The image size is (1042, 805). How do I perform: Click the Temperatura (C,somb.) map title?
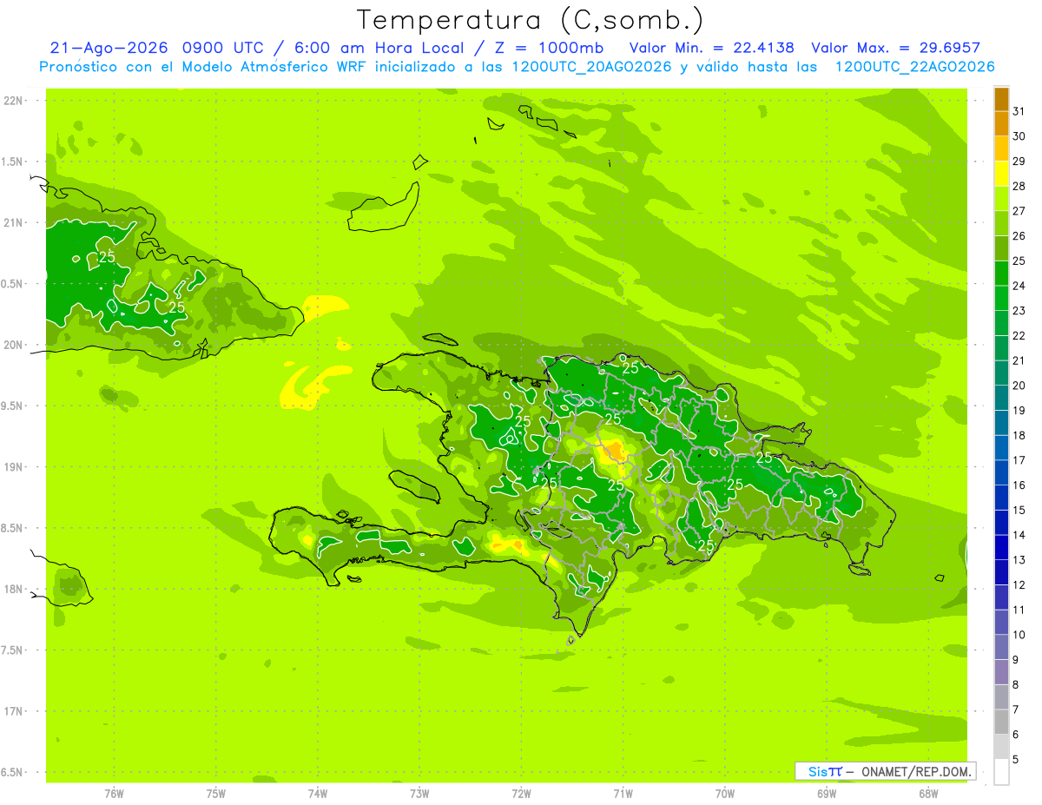[531, 20]
